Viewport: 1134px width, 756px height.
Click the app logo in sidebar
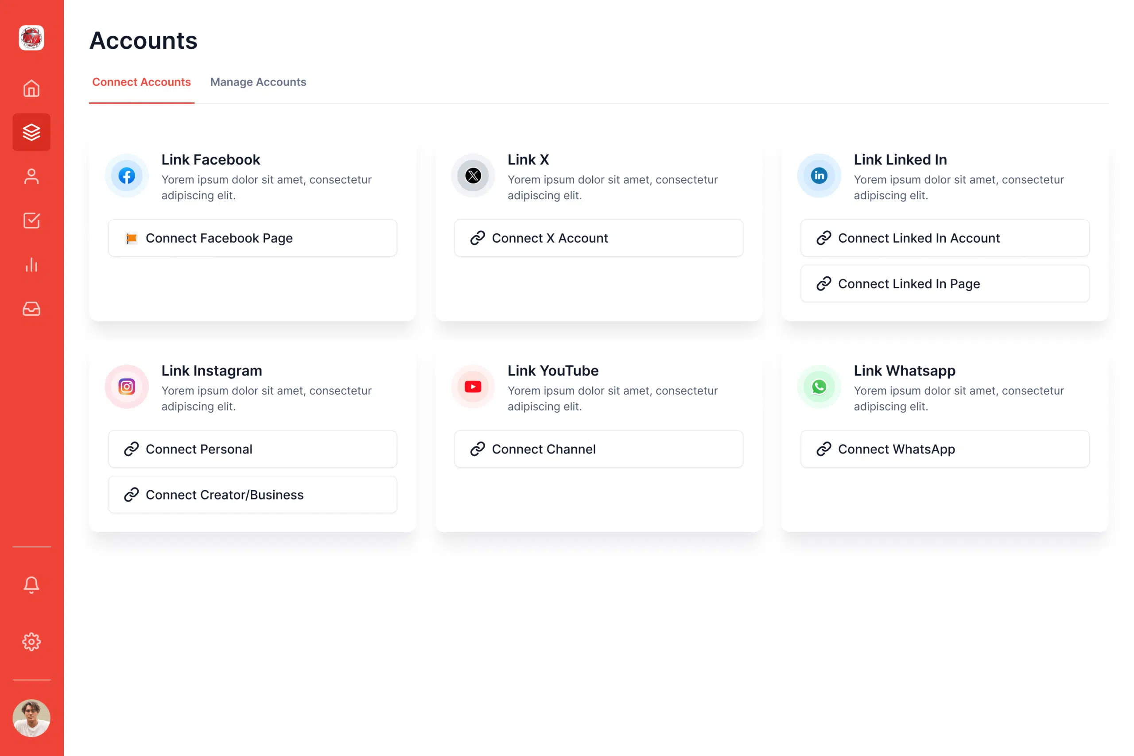(x=31, y=38)
